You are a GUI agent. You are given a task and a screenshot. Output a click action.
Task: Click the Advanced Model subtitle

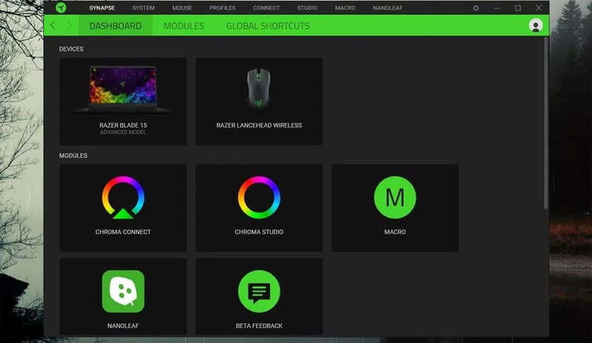tap(123, 133)
